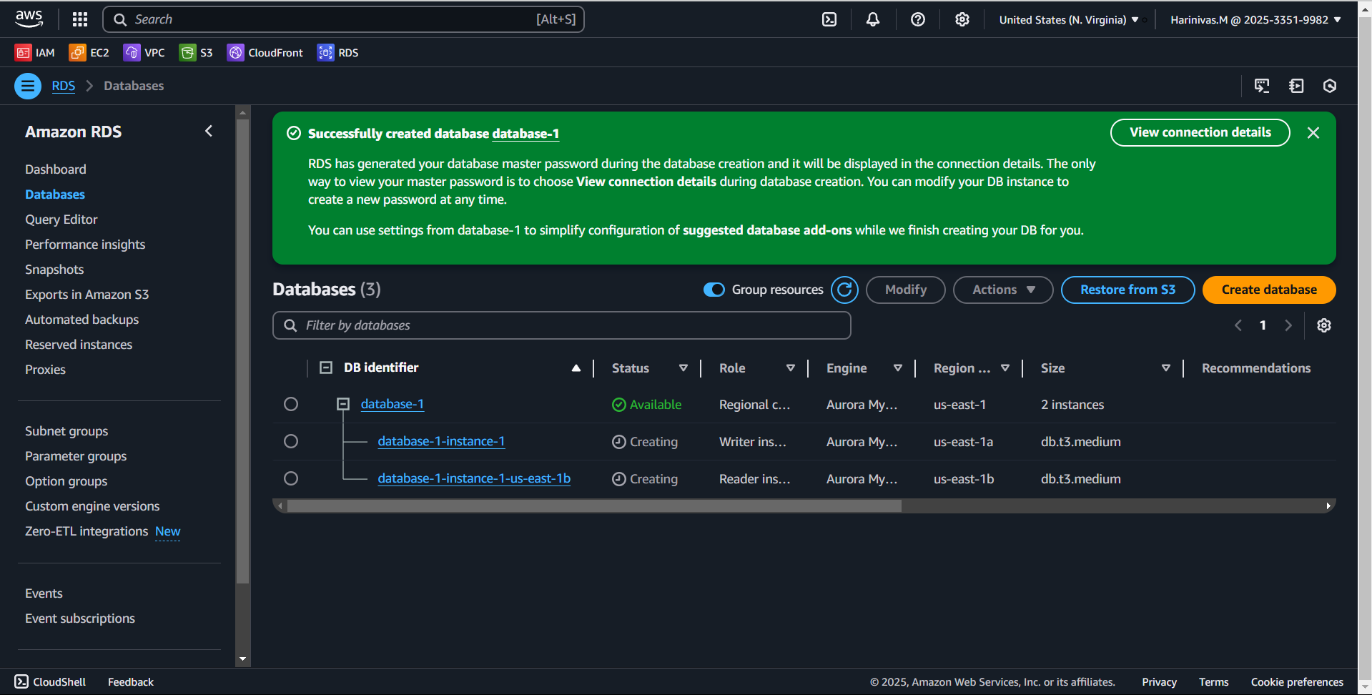Select radio button for database-1-instance-1

click(291, 441)
